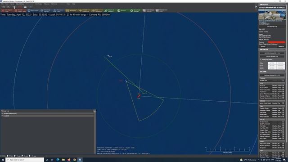Screen dimensions: 288x162
Task: Open the Unit Orders menu
Action: point(38,4)
